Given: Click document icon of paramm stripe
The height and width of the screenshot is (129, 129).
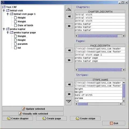Looking at the screenshot, I should pyautogui.click(x=16, y=44).
